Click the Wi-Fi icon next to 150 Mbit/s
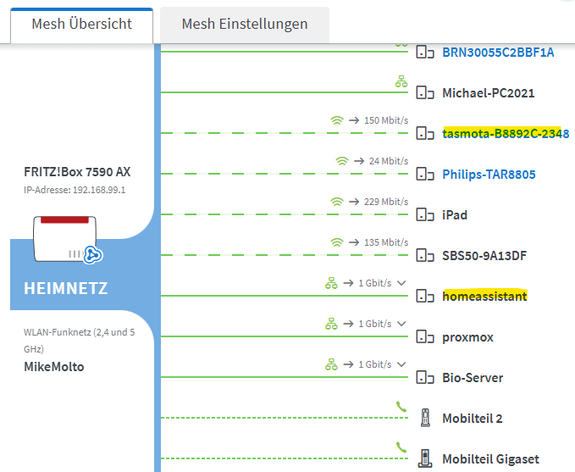Viewport: 575px width, 472px height. [x=337, y=120]
